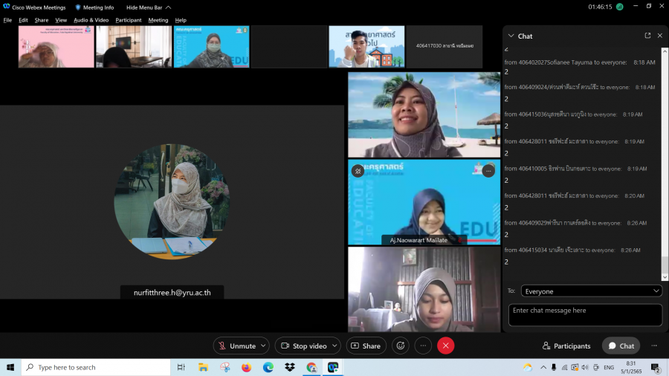Open the Audio & Video menu
669x376 pixels.
click(91, 20)
